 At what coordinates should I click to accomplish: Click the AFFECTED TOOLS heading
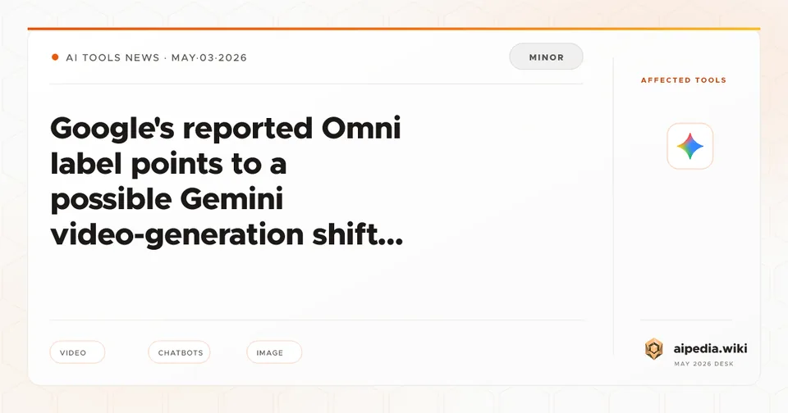coord(684,80)
